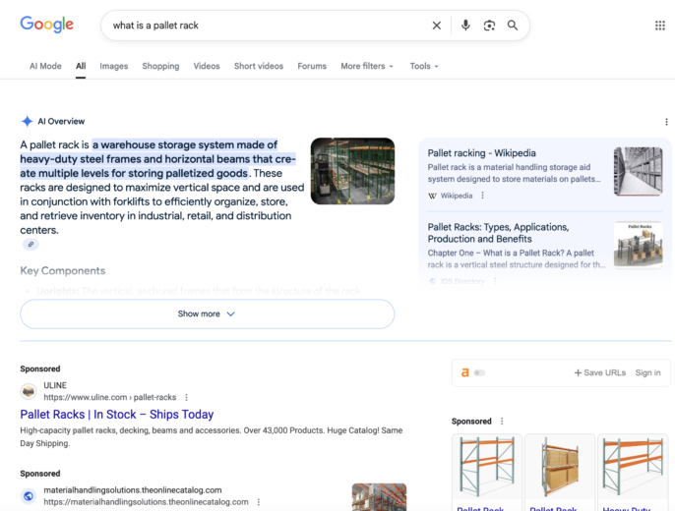Start voice search with the microphone icon
675x511 pixels.
(x=465, y=26)
